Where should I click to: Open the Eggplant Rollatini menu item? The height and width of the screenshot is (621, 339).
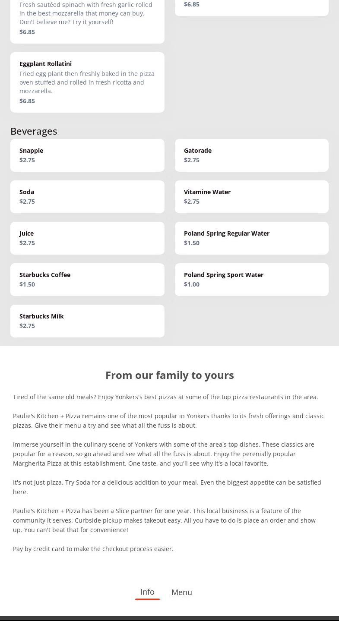pos(87,82)
